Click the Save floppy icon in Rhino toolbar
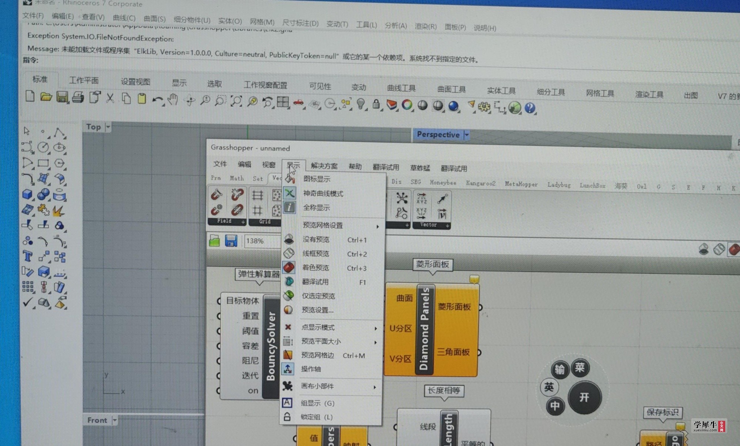The width and height of the screenshot is (740, 446). click(x=62, y=97)
